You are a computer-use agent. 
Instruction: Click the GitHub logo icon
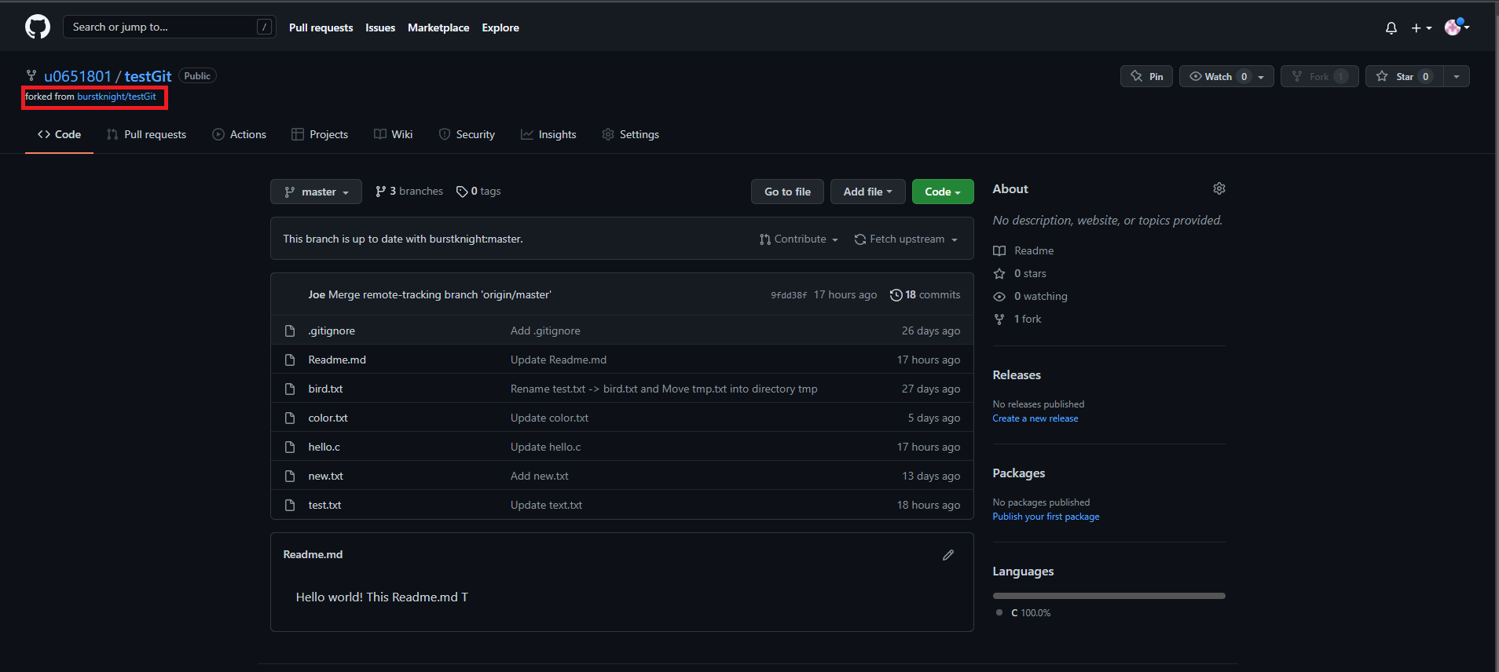click(38, 27)
